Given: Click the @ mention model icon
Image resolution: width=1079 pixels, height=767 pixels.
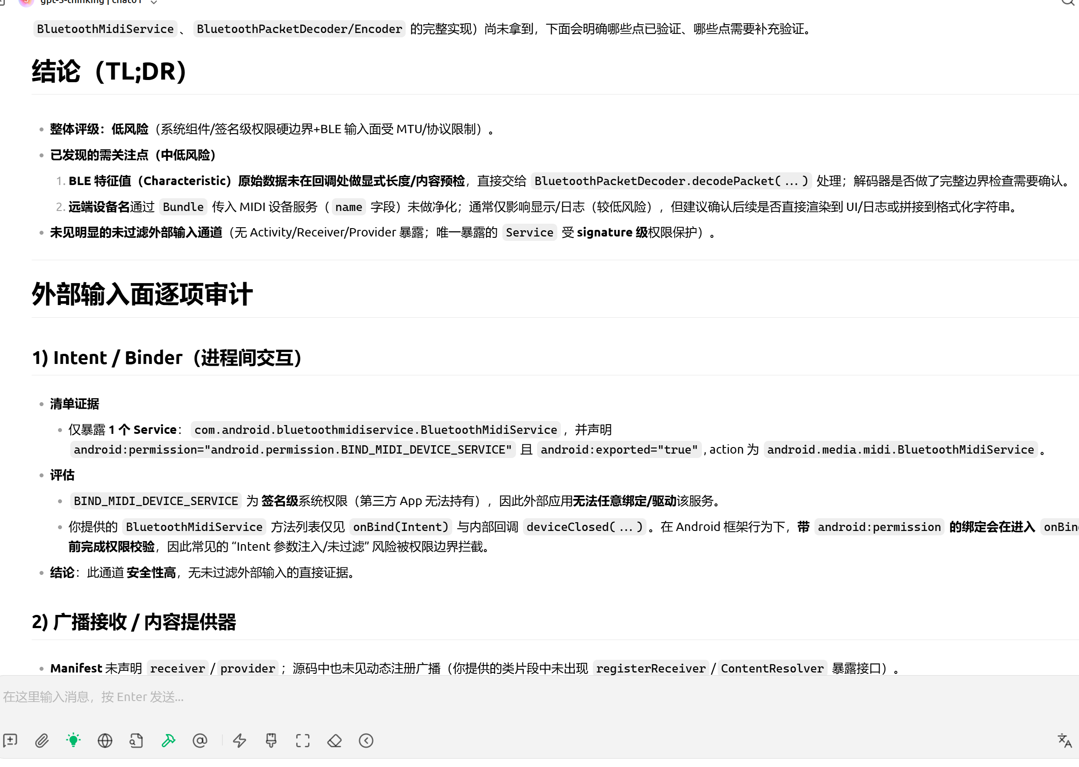Looking at the screenshot, I should [200, 740].
